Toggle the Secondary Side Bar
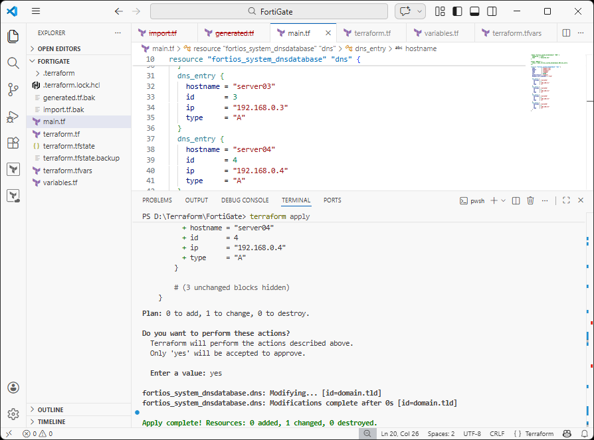The height and width of the screenshot is (440, 594). coord(492,11)
